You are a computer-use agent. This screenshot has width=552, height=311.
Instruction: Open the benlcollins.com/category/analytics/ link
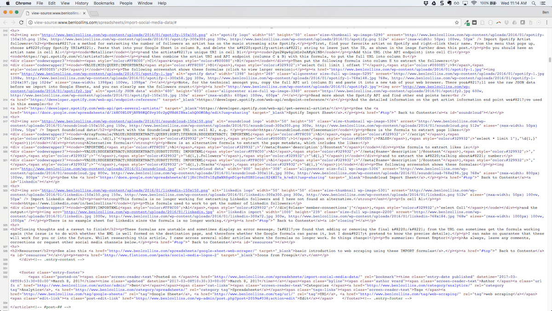419,286
